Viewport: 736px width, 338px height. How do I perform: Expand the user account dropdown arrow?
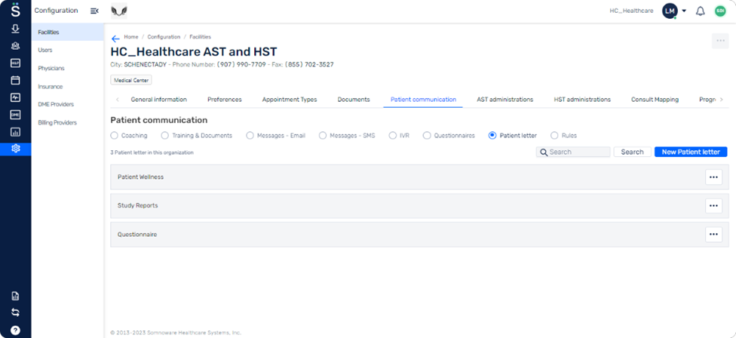[684, 11]
